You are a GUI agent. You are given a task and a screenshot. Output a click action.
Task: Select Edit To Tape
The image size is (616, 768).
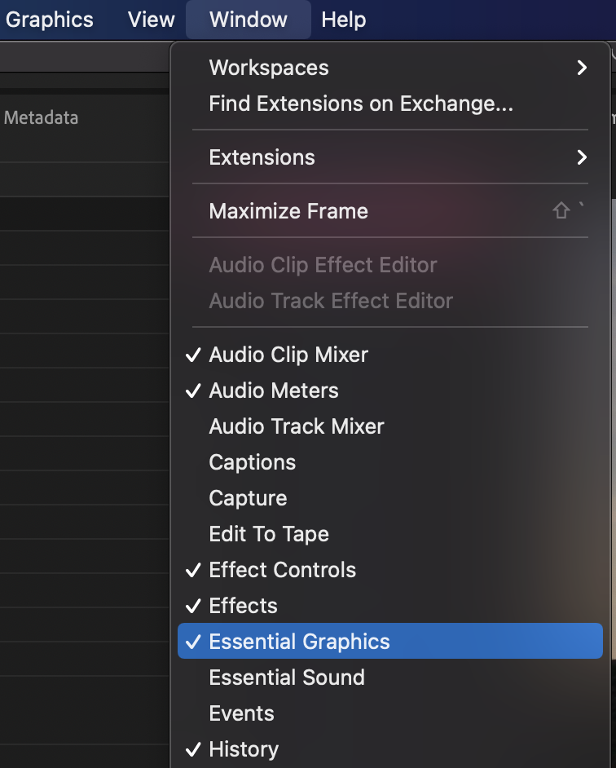tap(269, 534)
